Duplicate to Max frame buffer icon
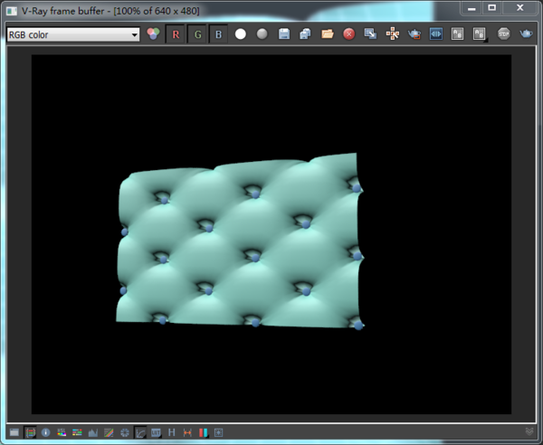This screenshot has width=543, height=445. [x=370, y=33]
